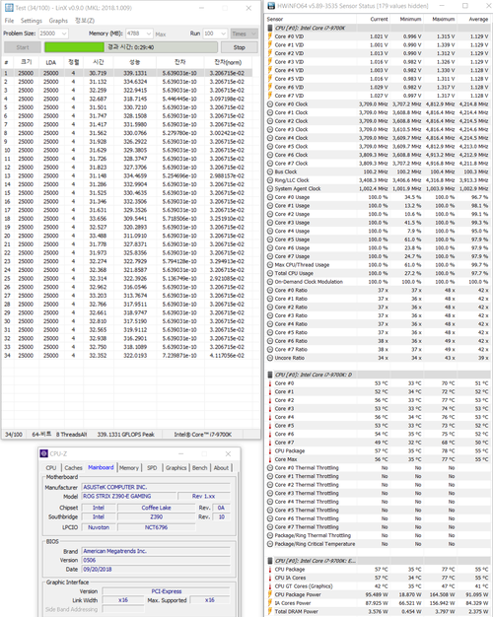The image size is (493, 617).
Task: Click the clock icon beside Core #0 Clock
Action: click(270, 104)
